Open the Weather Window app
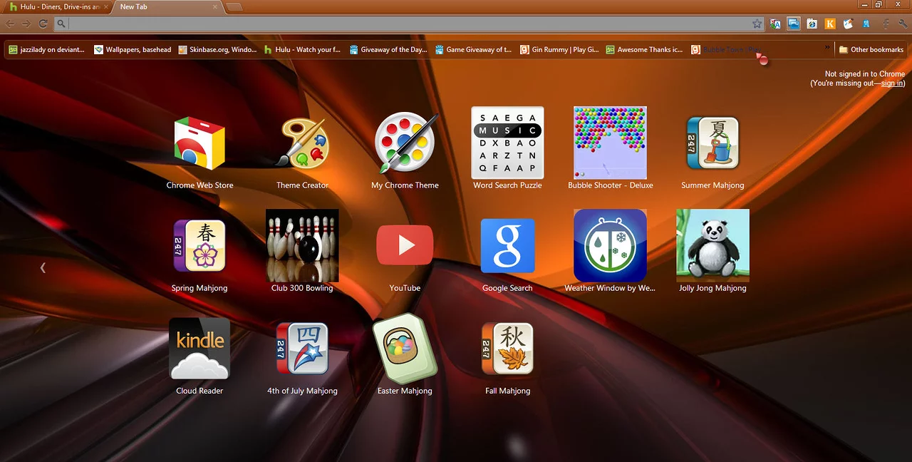912x462 pixels. (610, 246)
